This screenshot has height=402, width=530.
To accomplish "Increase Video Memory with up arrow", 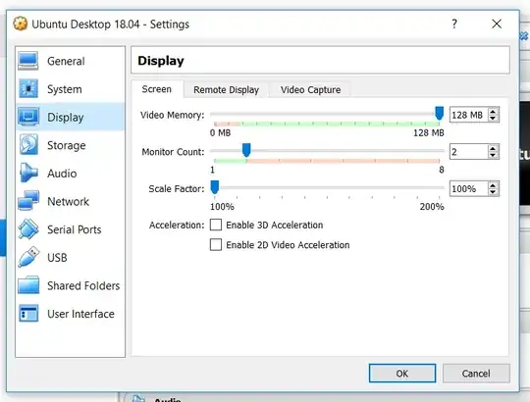I will tap(493, 112).
